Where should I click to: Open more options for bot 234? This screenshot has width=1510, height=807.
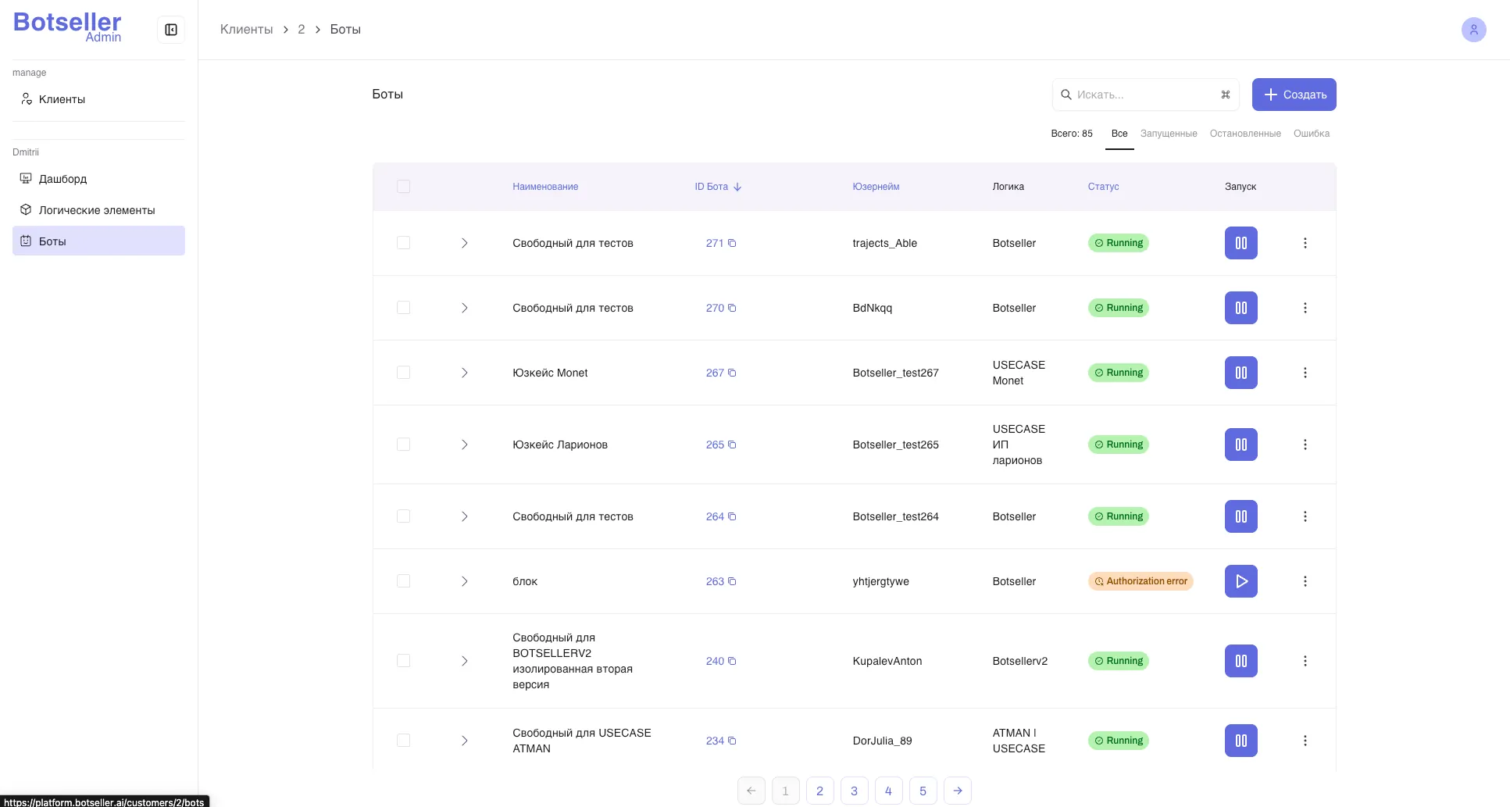(1305, 741)
